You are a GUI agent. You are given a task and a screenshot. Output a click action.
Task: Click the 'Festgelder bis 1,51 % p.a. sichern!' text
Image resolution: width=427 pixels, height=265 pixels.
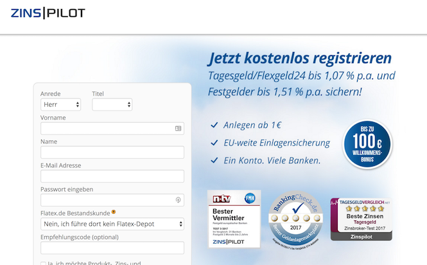point(285,92)
